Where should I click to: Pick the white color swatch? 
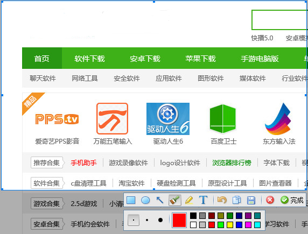tap(193, 225)
